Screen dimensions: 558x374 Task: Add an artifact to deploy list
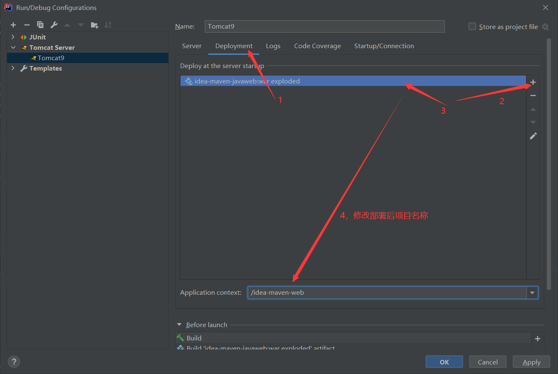(533, 82)
